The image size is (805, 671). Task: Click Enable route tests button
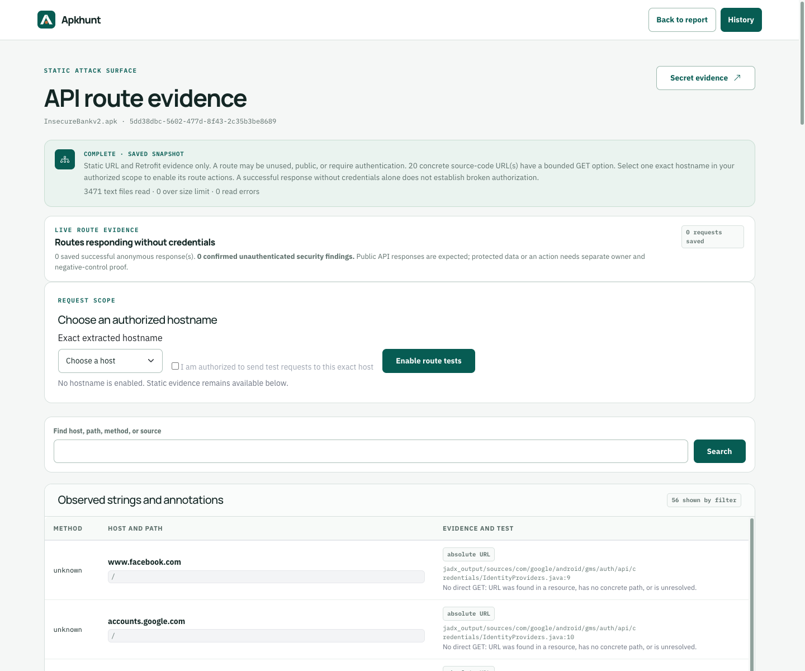point(429,361)
